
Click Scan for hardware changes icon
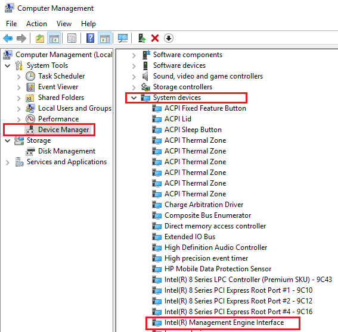tap(123, 39)
